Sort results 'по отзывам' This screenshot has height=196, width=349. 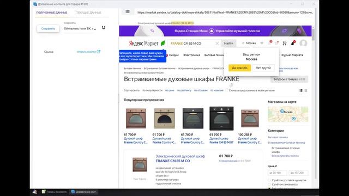coord(201,90)
